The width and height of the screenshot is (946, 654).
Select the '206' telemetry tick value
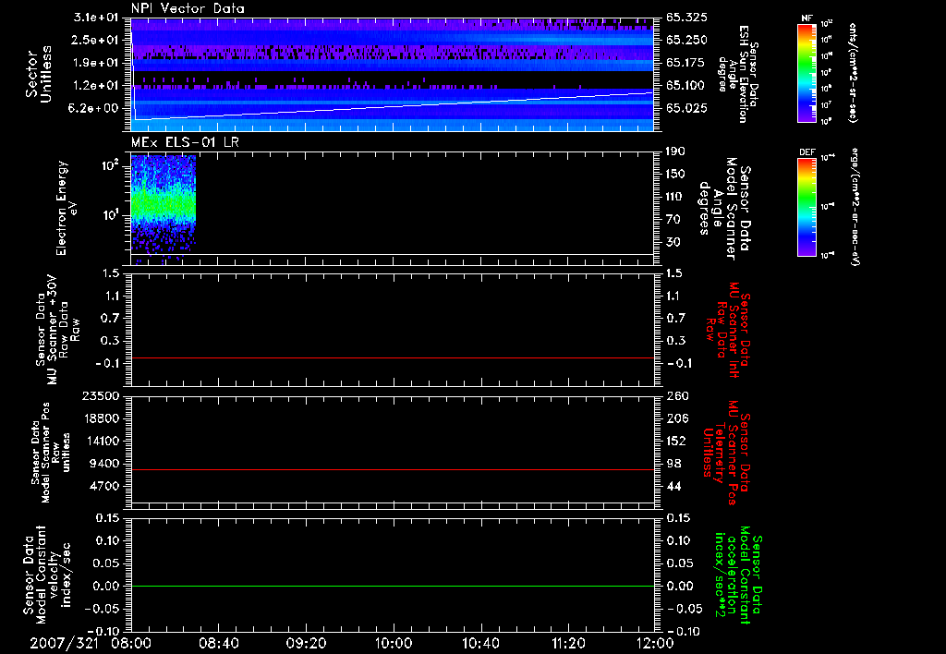[677, 418]
